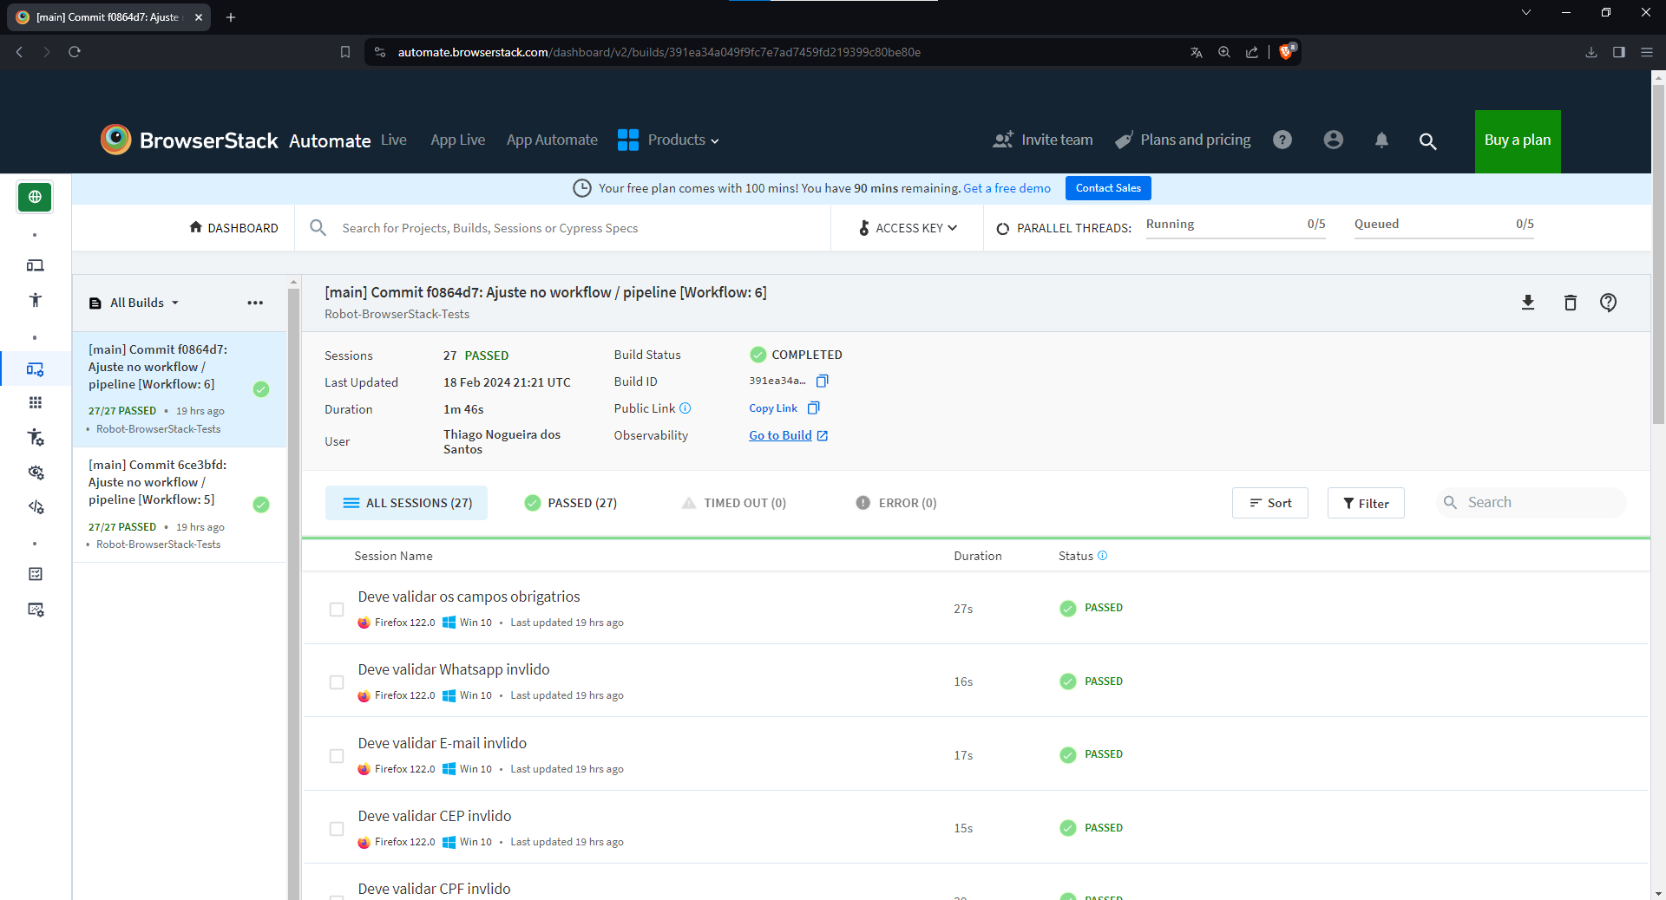Open the grid apps sidebar icon

(x=35, y=402)
